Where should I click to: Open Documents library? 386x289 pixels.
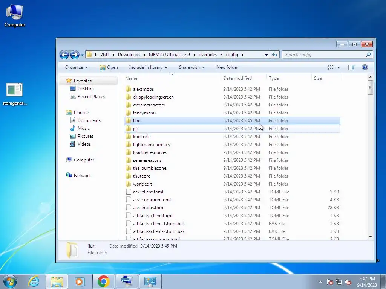point(89,120)
